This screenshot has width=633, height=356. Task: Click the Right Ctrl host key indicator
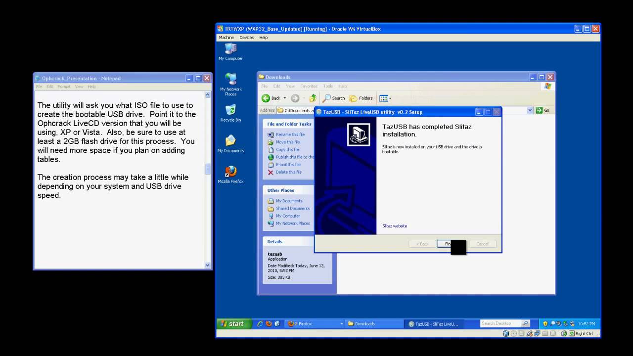[x=581, y=333]
